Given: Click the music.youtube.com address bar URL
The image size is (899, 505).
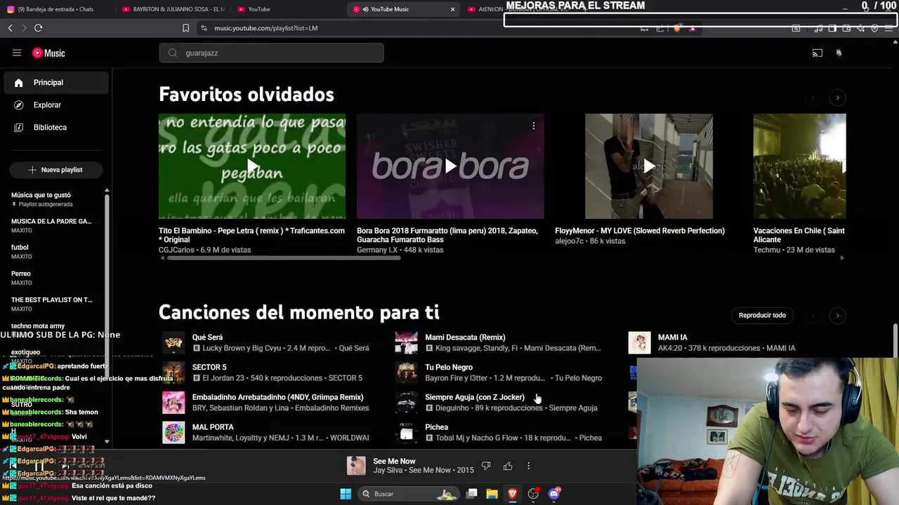Looking at the screenshot, I should pos(265,28).
